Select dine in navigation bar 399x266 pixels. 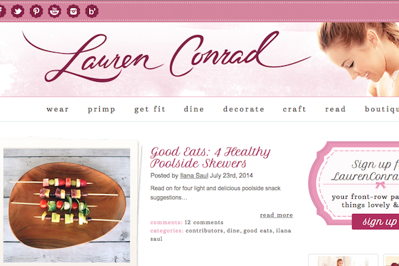(194, 109)
